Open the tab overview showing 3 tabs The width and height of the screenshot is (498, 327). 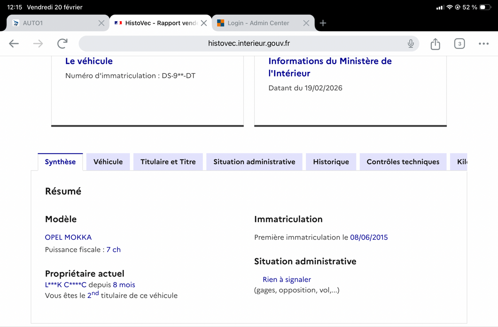click(x=459, y=44)
